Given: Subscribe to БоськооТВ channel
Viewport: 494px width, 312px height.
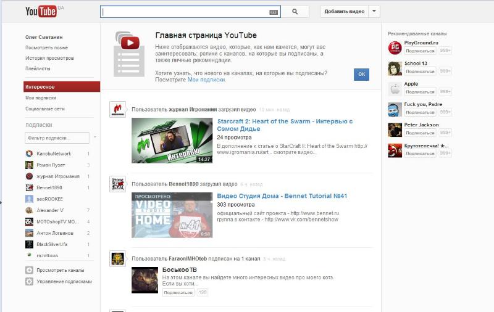Looking at the screenshot, I should click(178, 292).
